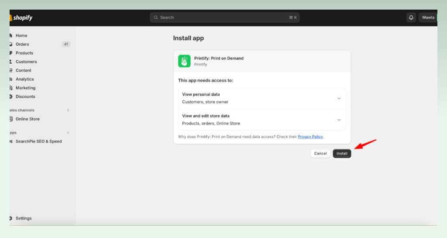Screen dimensions: 447x238
Task: Click the Discounts sidebar icon
Action: click(11, 97)
